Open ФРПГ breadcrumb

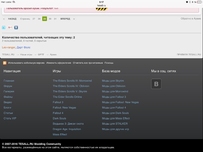click(41, 54)
